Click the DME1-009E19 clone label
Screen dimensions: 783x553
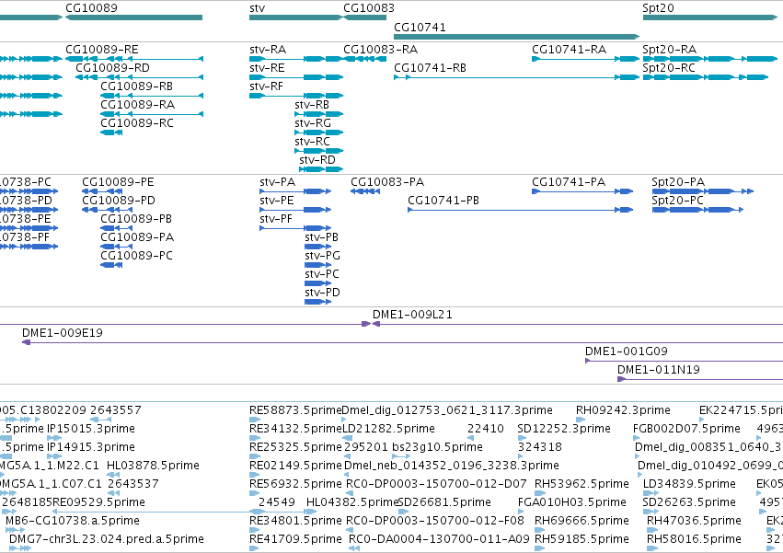click(x=63, y=333)
